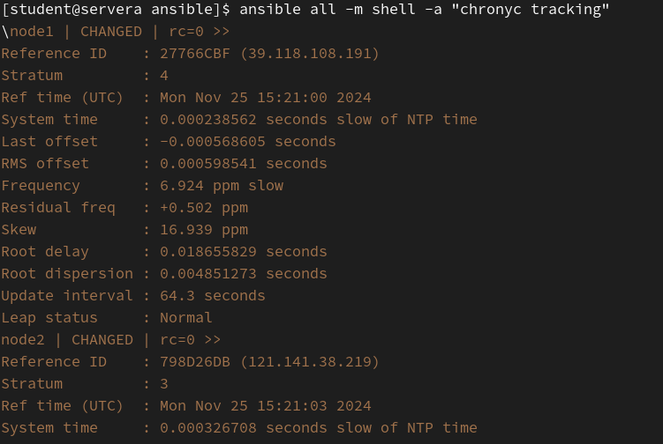
Task: Click Reference ID value 27766CBF
Action: pyautogui.click(x=195, y=54)
